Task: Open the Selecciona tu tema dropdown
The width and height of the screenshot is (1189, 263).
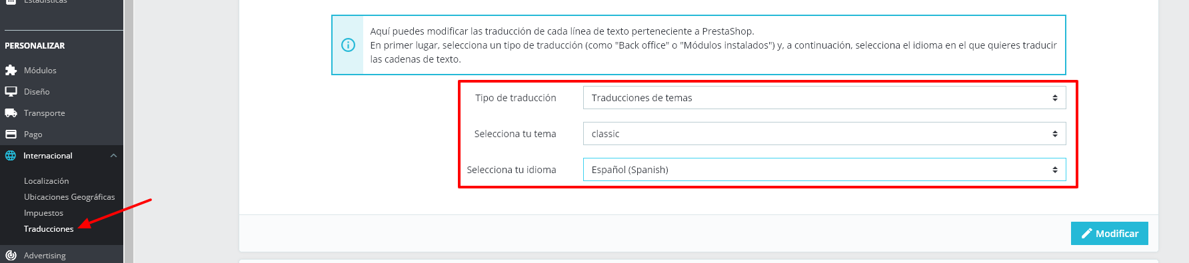Action: click(824, 134)
